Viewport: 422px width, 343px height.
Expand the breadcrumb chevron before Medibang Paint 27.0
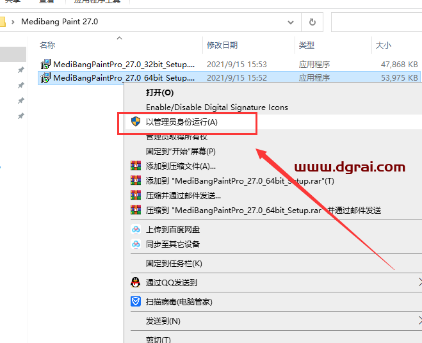click(13, 22)
